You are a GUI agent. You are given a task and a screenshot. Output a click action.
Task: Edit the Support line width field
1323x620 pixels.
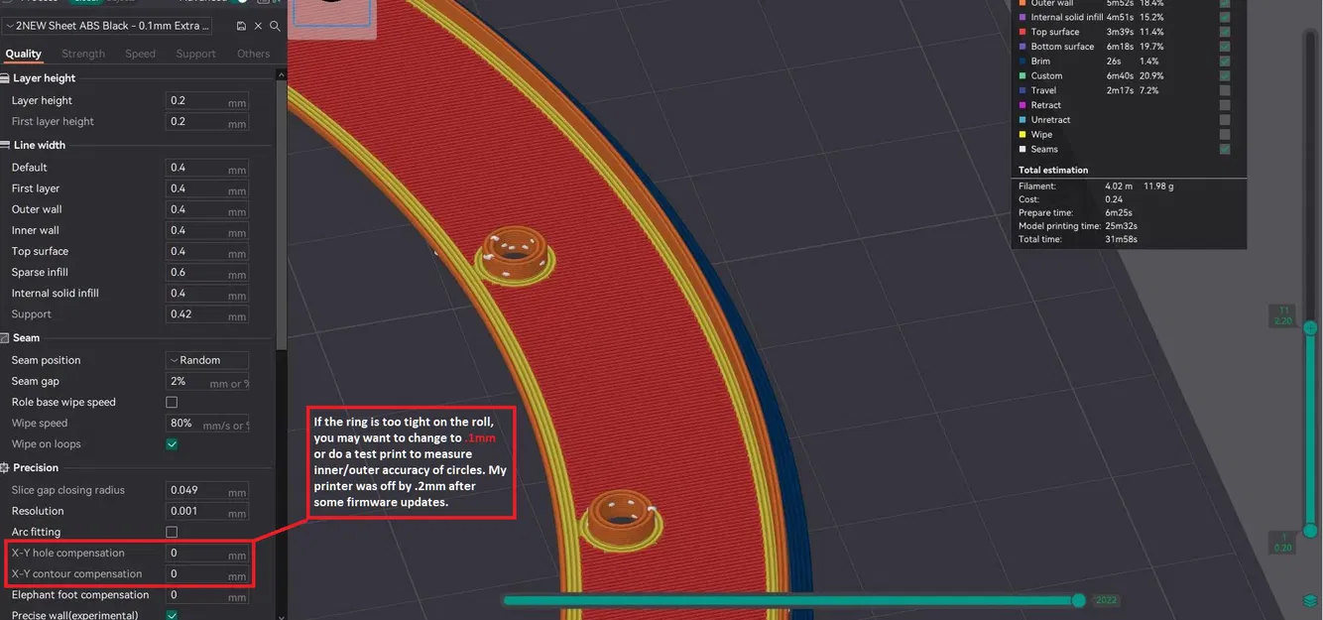[x=206, y=313]
